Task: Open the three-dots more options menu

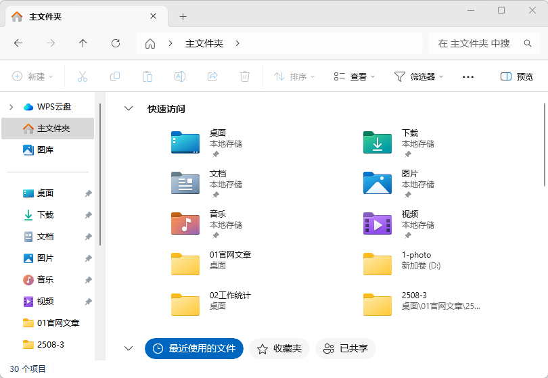Action: click(x=468, y=76)
